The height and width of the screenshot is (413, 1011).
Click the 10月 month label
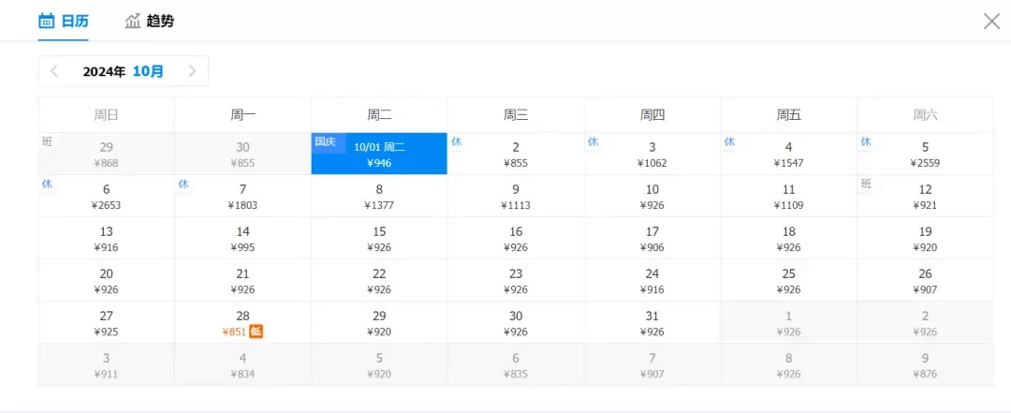coord(148,71)
